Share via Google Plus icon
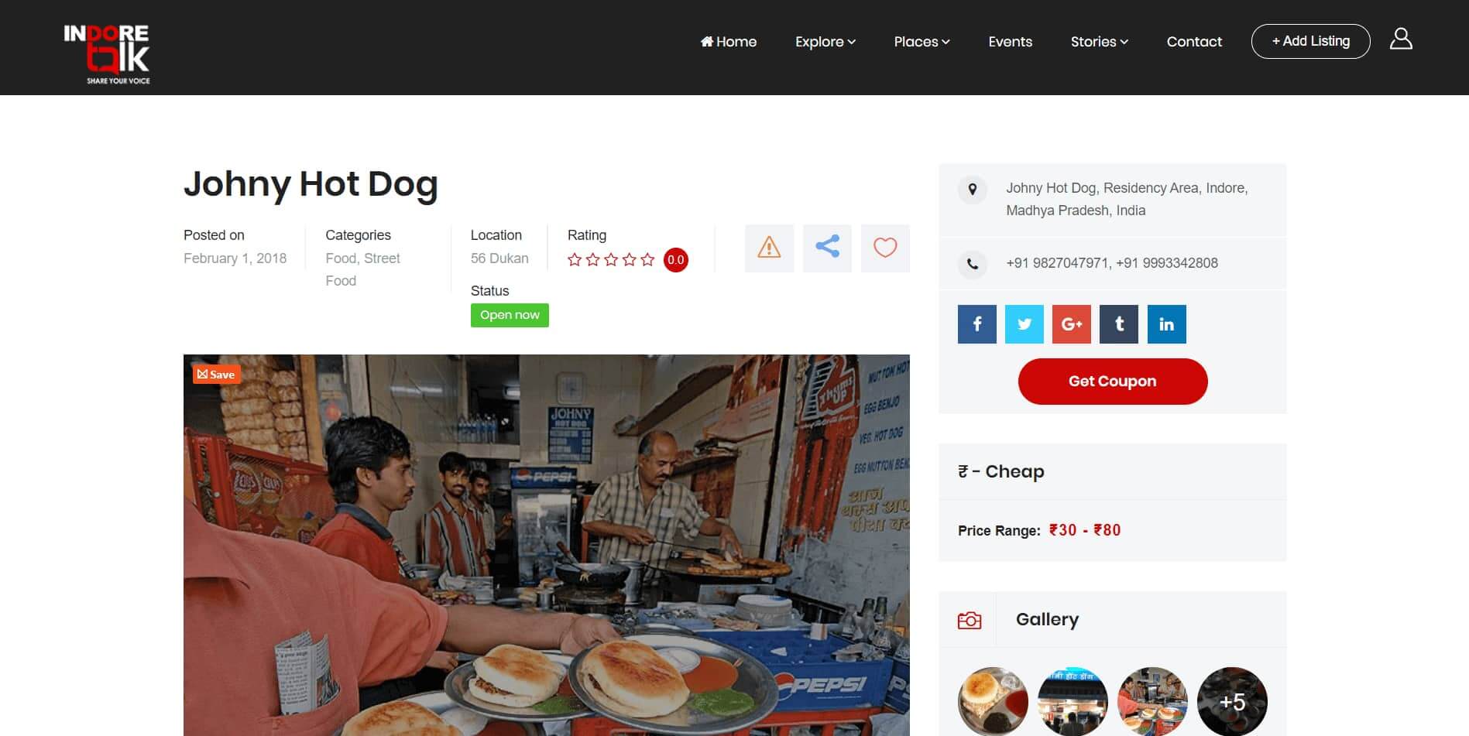Image resolution: width=1469 pixels, height=736 pixels. click(x=1071, y=324)
